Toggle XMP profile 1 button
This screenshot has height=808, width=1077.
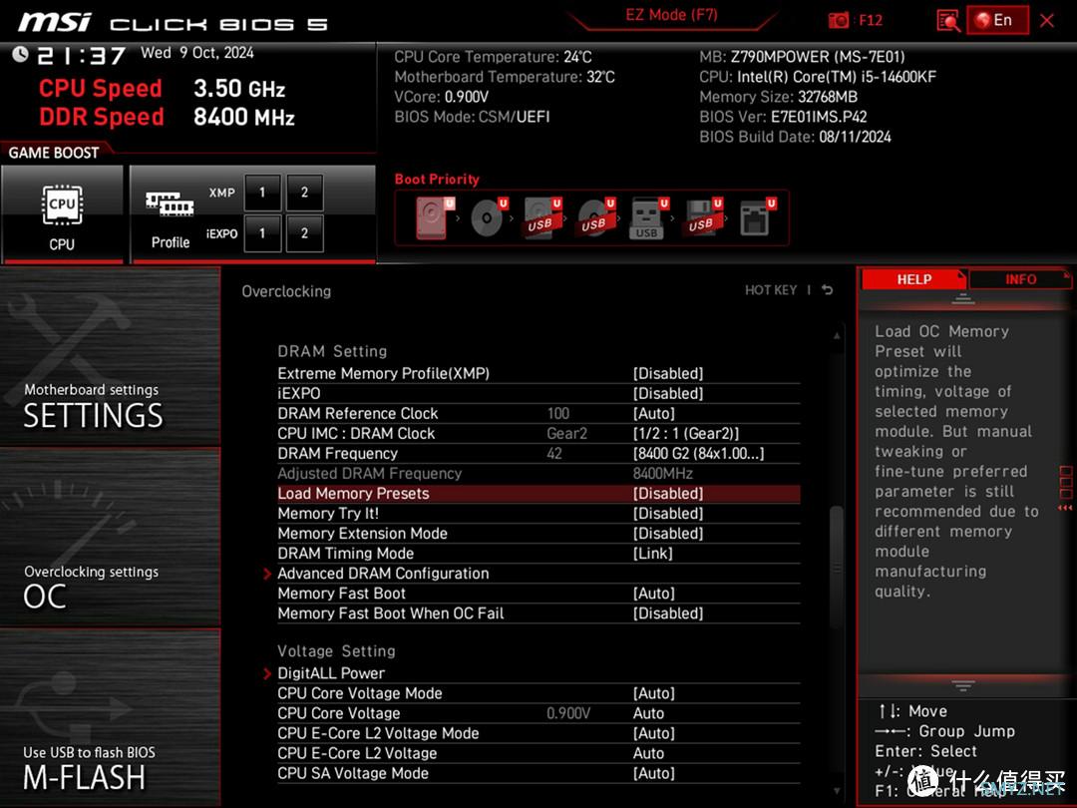tap(261, 193)
